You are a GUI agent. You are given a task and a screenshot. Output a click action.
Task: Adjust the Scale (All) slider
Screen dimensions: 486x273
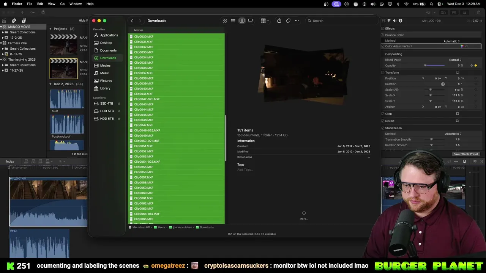click(x=434, y=90)
